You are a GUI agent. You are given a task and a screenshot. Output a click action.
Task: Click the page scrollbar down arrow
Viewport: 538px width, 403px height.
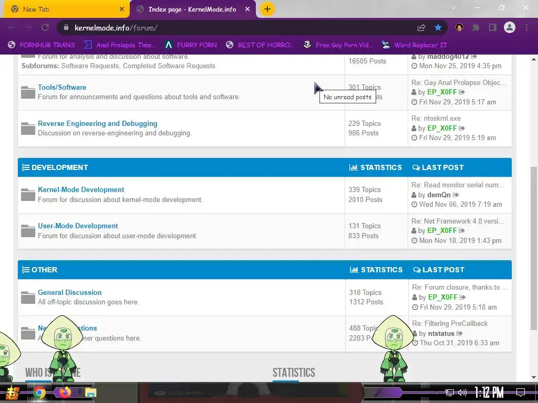click(534, 377)
